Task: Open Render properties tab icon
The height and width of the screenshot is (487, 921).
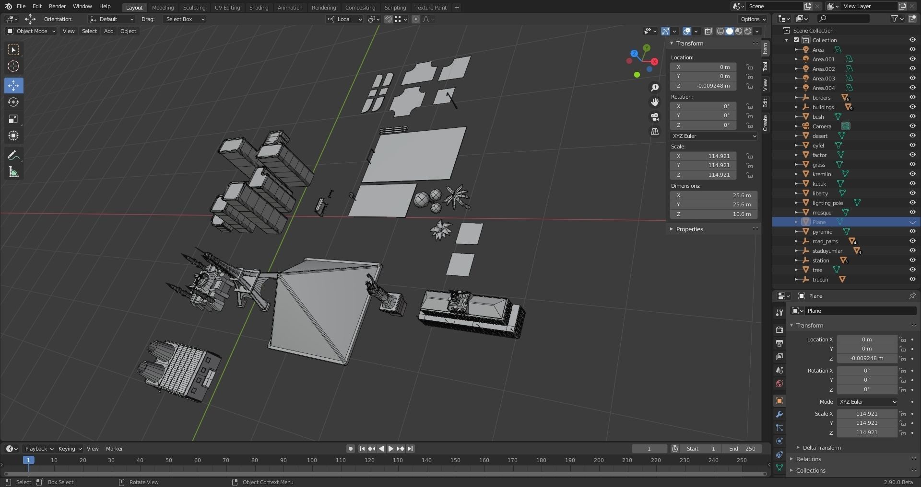Action: (779, 329)
